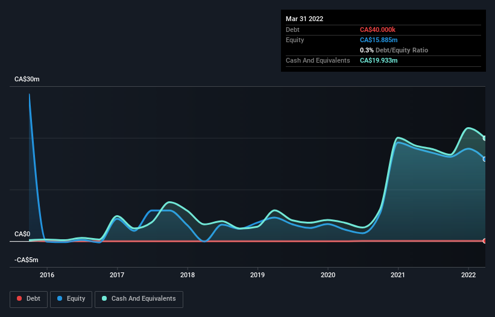Viewport: 495px width, 317px height.
Task: Click the Equity row label in tooltip
Action: (295, 40)
